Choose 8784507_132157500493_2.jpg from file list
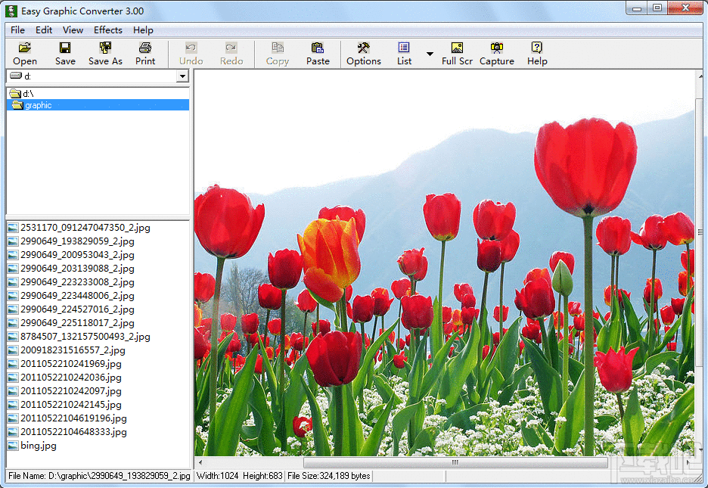This screenshot has width=708, height=488. [85, 337]
